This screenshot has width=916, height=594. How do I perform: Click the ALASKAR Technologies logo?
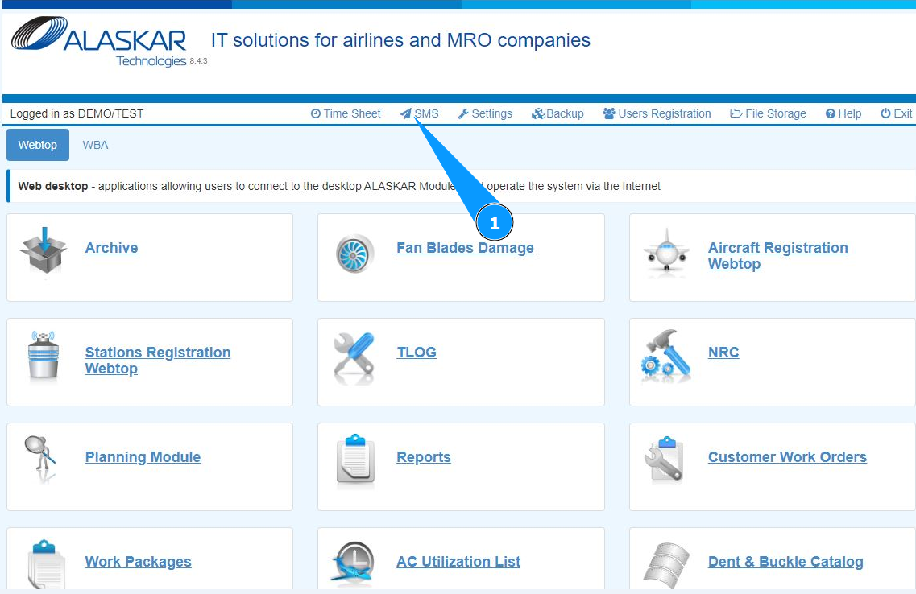[99, 41]
